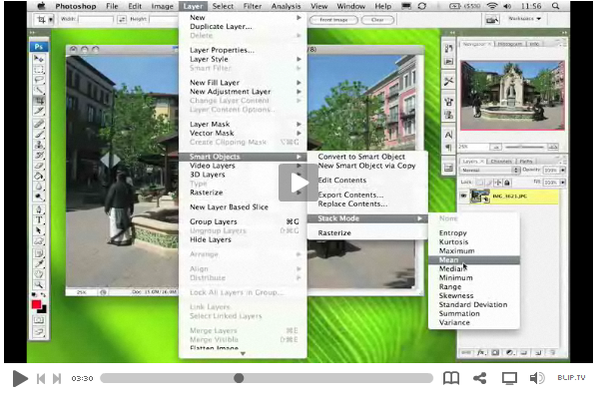Choose Group Layers menu entry
Viewport: 597px width, 398px height.
pyautogui.click(x=243, y=221)
